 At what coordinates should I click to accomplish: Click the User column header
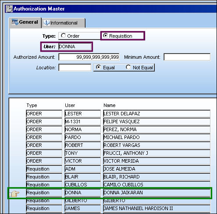tap(70, 105)
